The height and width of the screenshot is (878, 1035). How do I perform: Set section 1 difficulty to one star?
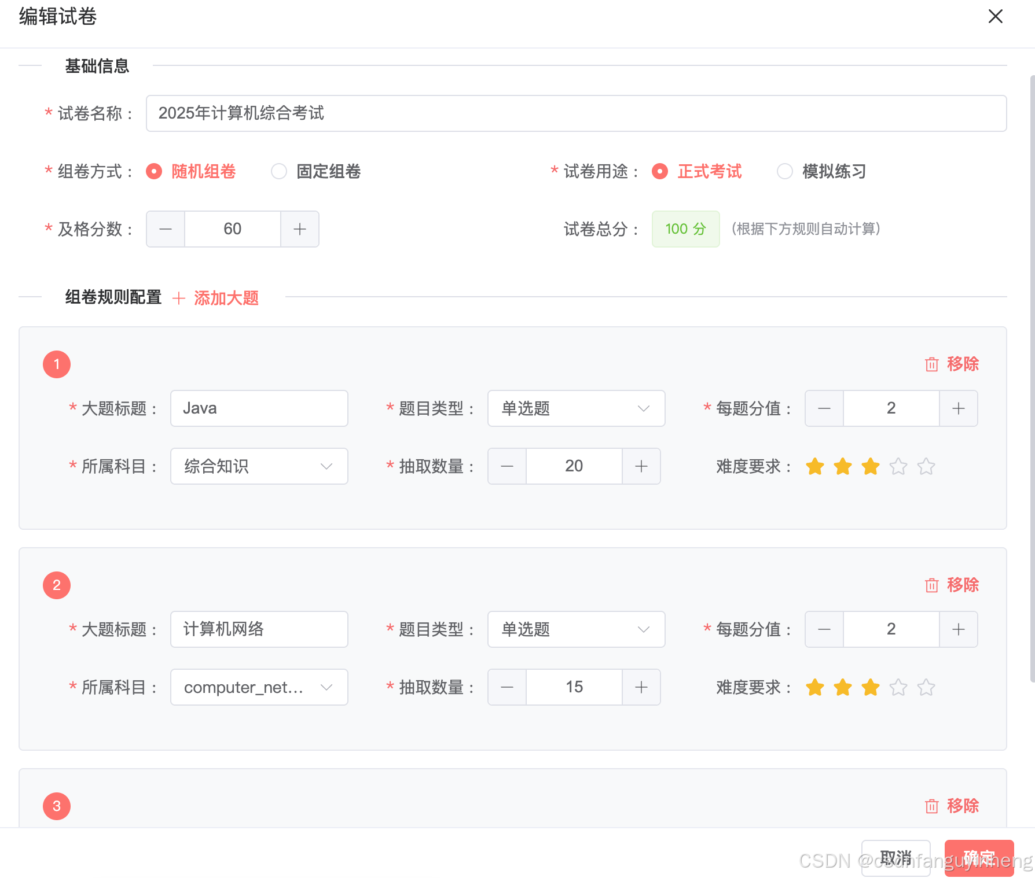pyautogui.click(x=815, y=466)
